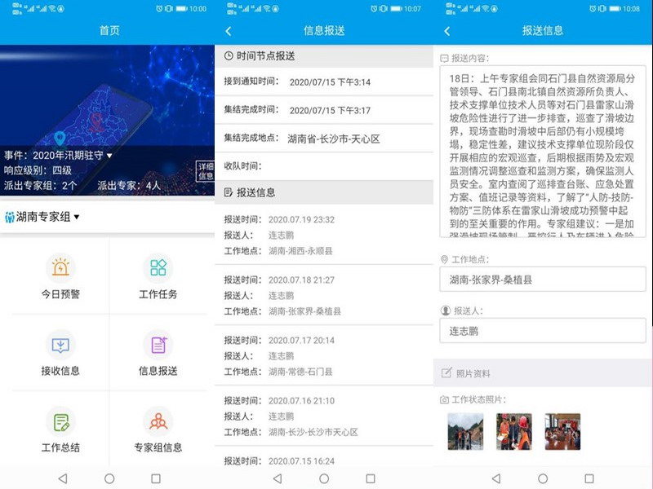
Task: Open the first work status photo thumbnail
Action: [x=465, y=431]
